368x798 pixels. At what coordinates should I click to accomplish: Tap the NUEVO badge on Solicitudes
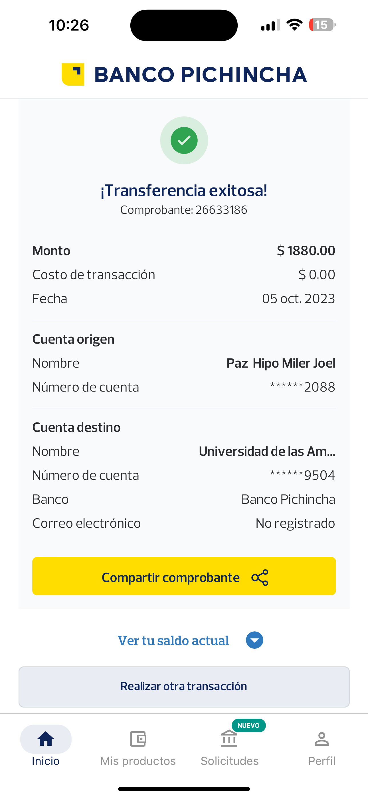(248, 726)
